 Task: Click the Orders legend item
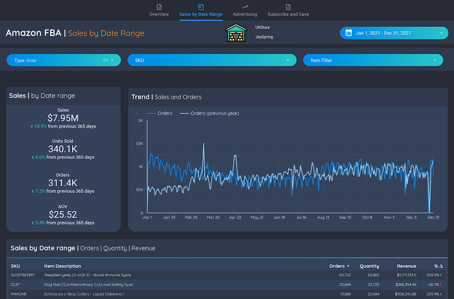coord(159,113)
